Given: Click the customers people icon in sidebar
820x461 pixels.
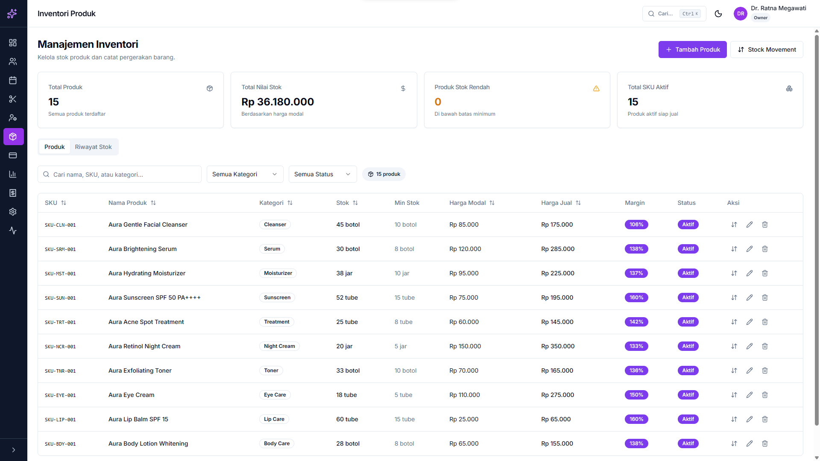Looking at the screenshot, I should (x=13, y=61).
